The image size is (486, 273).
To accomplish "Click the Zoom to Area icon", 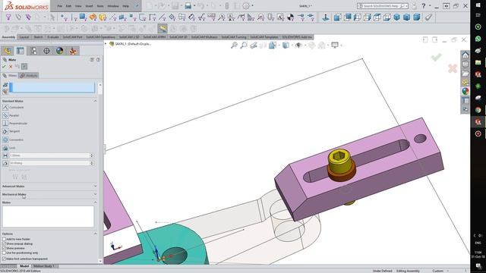I will point(244,45).
